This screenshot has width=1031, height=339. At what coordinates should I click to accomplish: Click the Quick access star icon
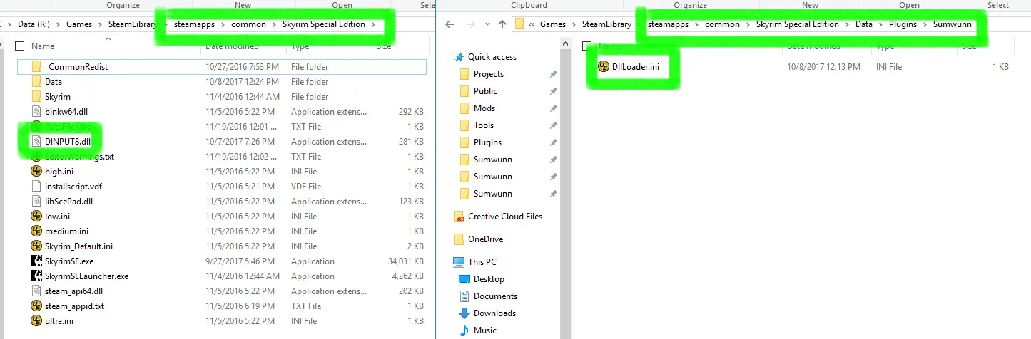coord(459,57)
